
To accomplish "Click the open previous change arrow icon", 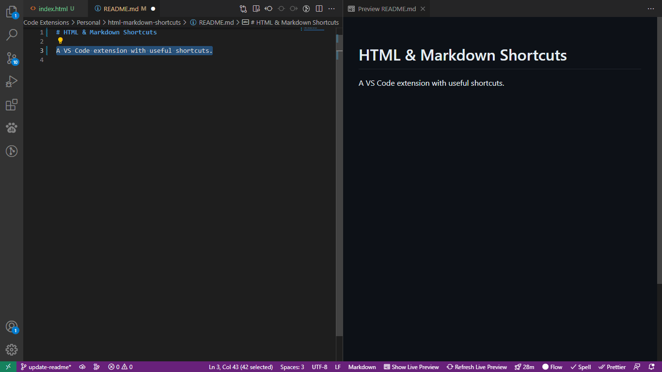I will click(x=268, y=9).
